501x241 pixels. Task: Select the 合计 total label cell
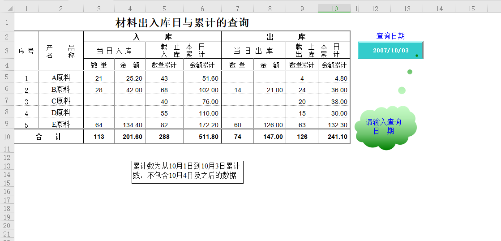pos(49,137)
